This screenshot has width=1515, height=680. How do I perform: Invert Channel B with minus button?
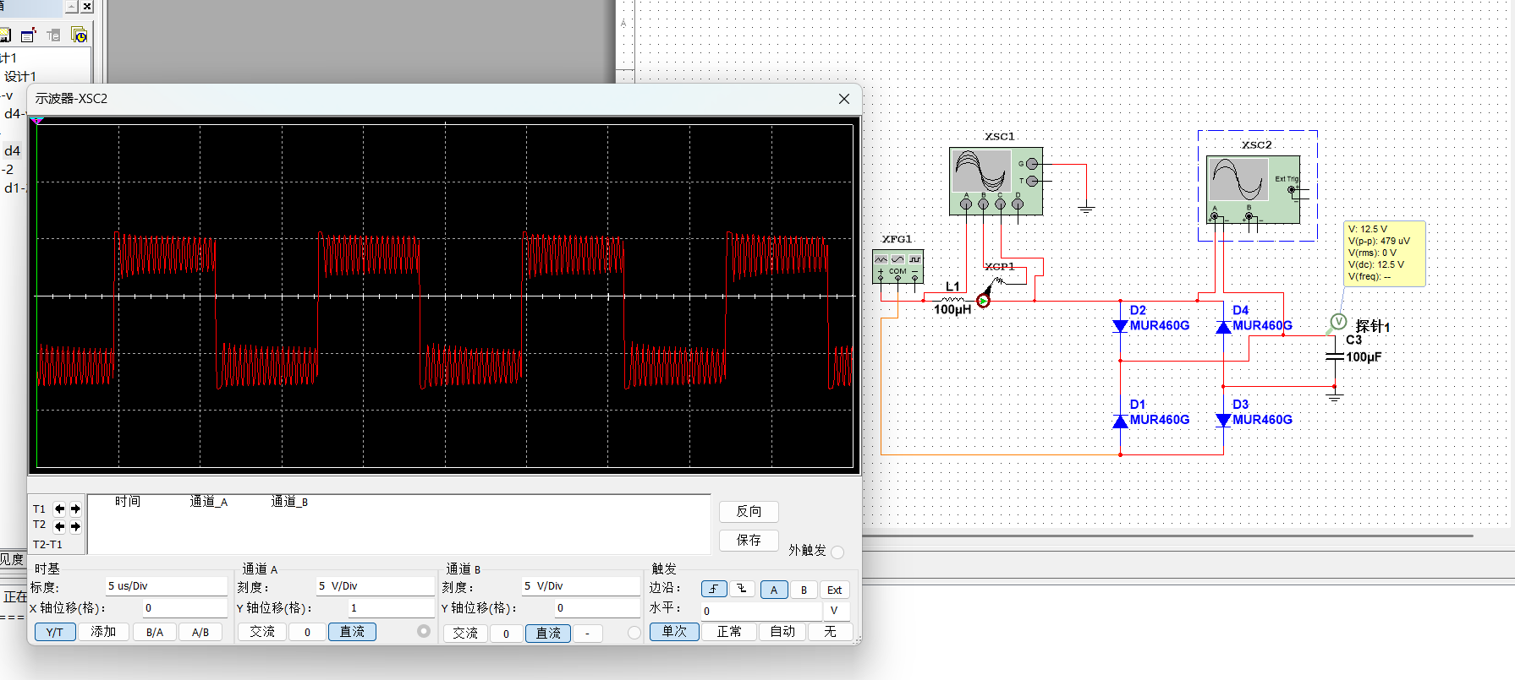(587, 633)
